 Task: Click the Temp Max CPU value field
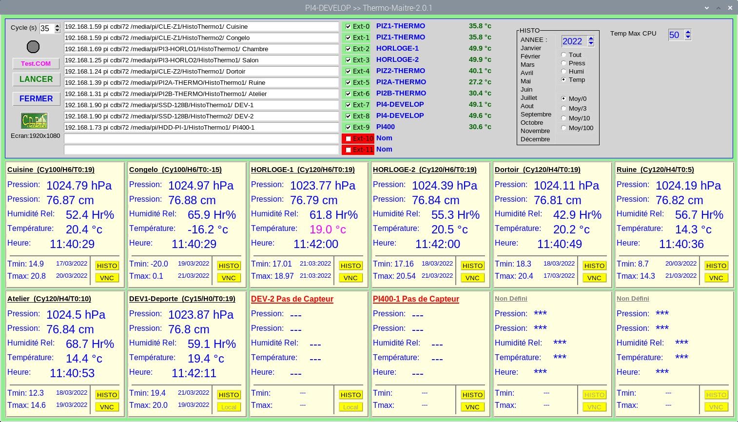[x=676, y=35]
